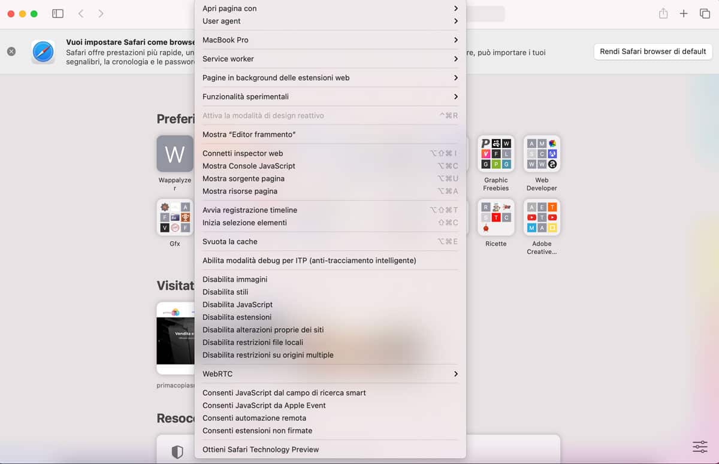Viewport: 719px width, 464px height.
Task: Show the tab overview icon
Action: click(x=705, y=13)
